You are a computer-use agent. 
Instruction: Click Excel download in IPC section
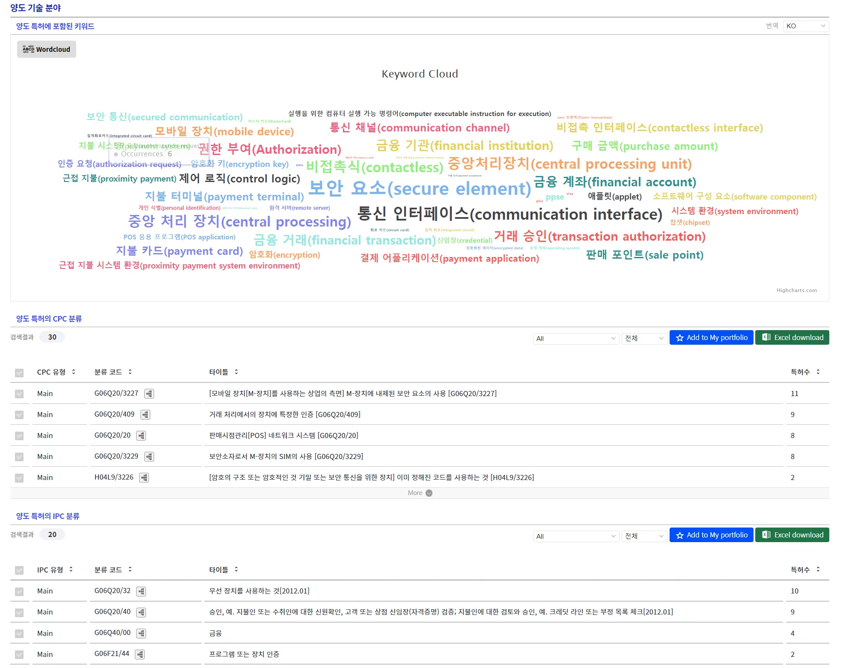[x=792, y=535]
